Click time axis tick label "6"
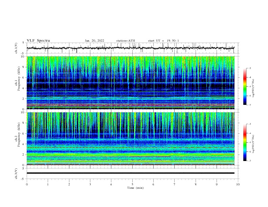The width and height of the screenshot is (268, 207). [x=153, y=184]
